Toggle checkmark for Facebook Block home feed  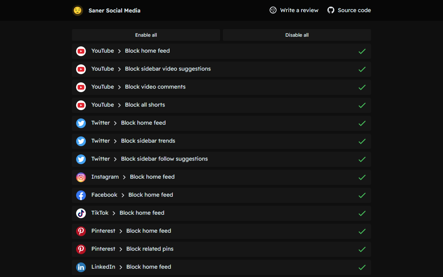click(x=362, y=195)
